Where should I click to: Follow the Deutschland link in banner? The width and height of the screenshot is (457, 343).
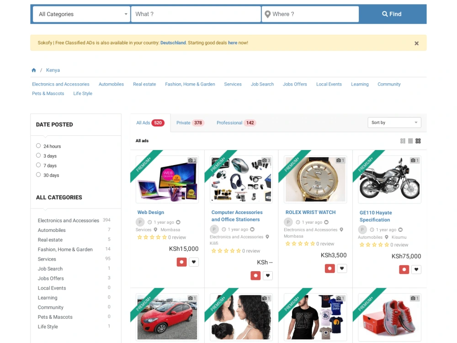point(173,43)
